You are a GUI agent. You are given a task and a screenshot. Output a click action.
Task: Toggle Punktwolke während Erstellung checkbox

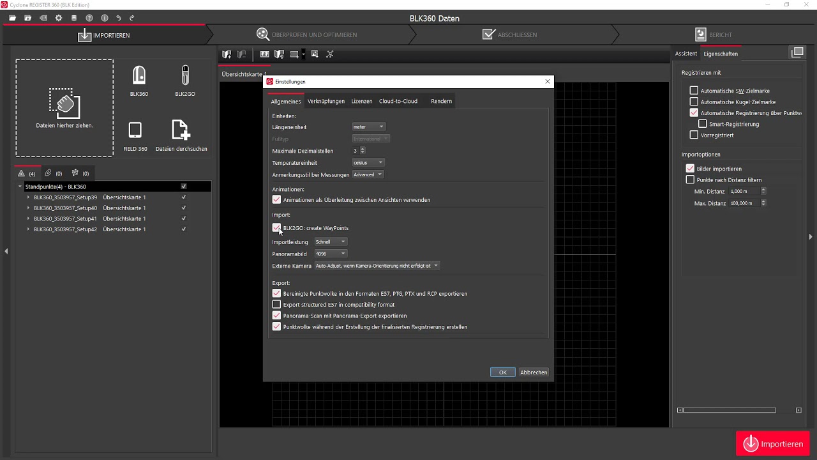276,326
